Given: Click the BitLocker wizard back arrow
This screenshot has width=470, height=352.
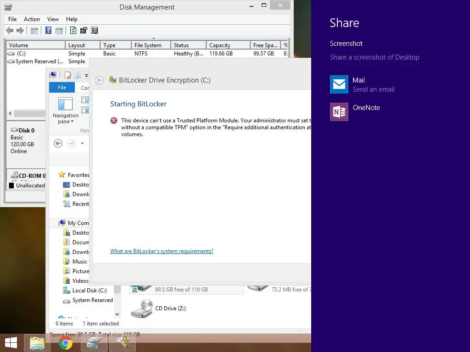Looking at the screenshot, I should click(x=100, y=80).
